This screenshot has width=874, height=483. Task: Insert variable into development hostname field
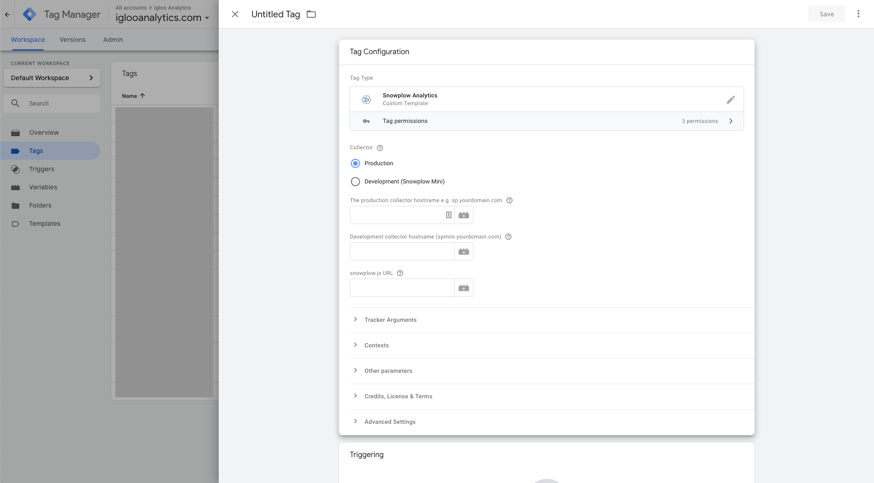[x=464, y=251]
